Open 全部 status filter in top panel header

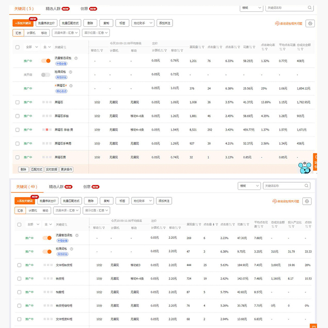click(32, 47)
